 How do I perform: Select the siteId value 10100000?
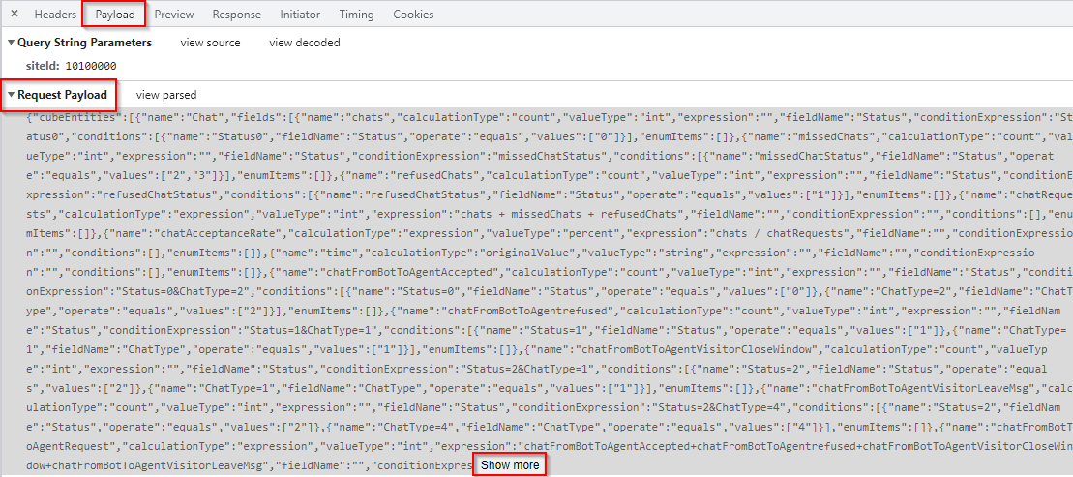(x=90, y=67)
